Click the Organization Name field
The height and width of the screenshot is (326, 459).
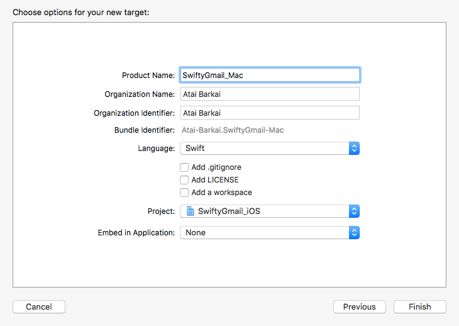(269, 94)
